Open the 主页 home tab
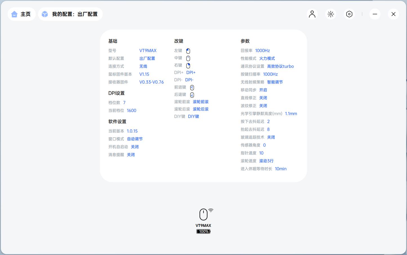407x255 pixels. tap(22, 14)
